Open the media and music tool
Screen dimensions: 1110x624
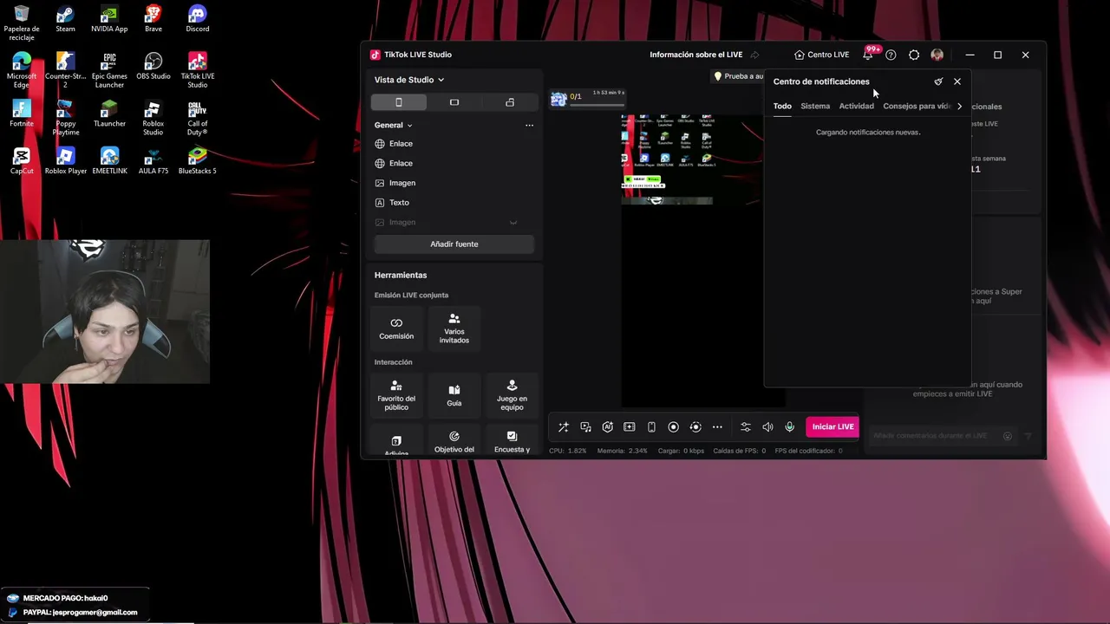point(585,426)
